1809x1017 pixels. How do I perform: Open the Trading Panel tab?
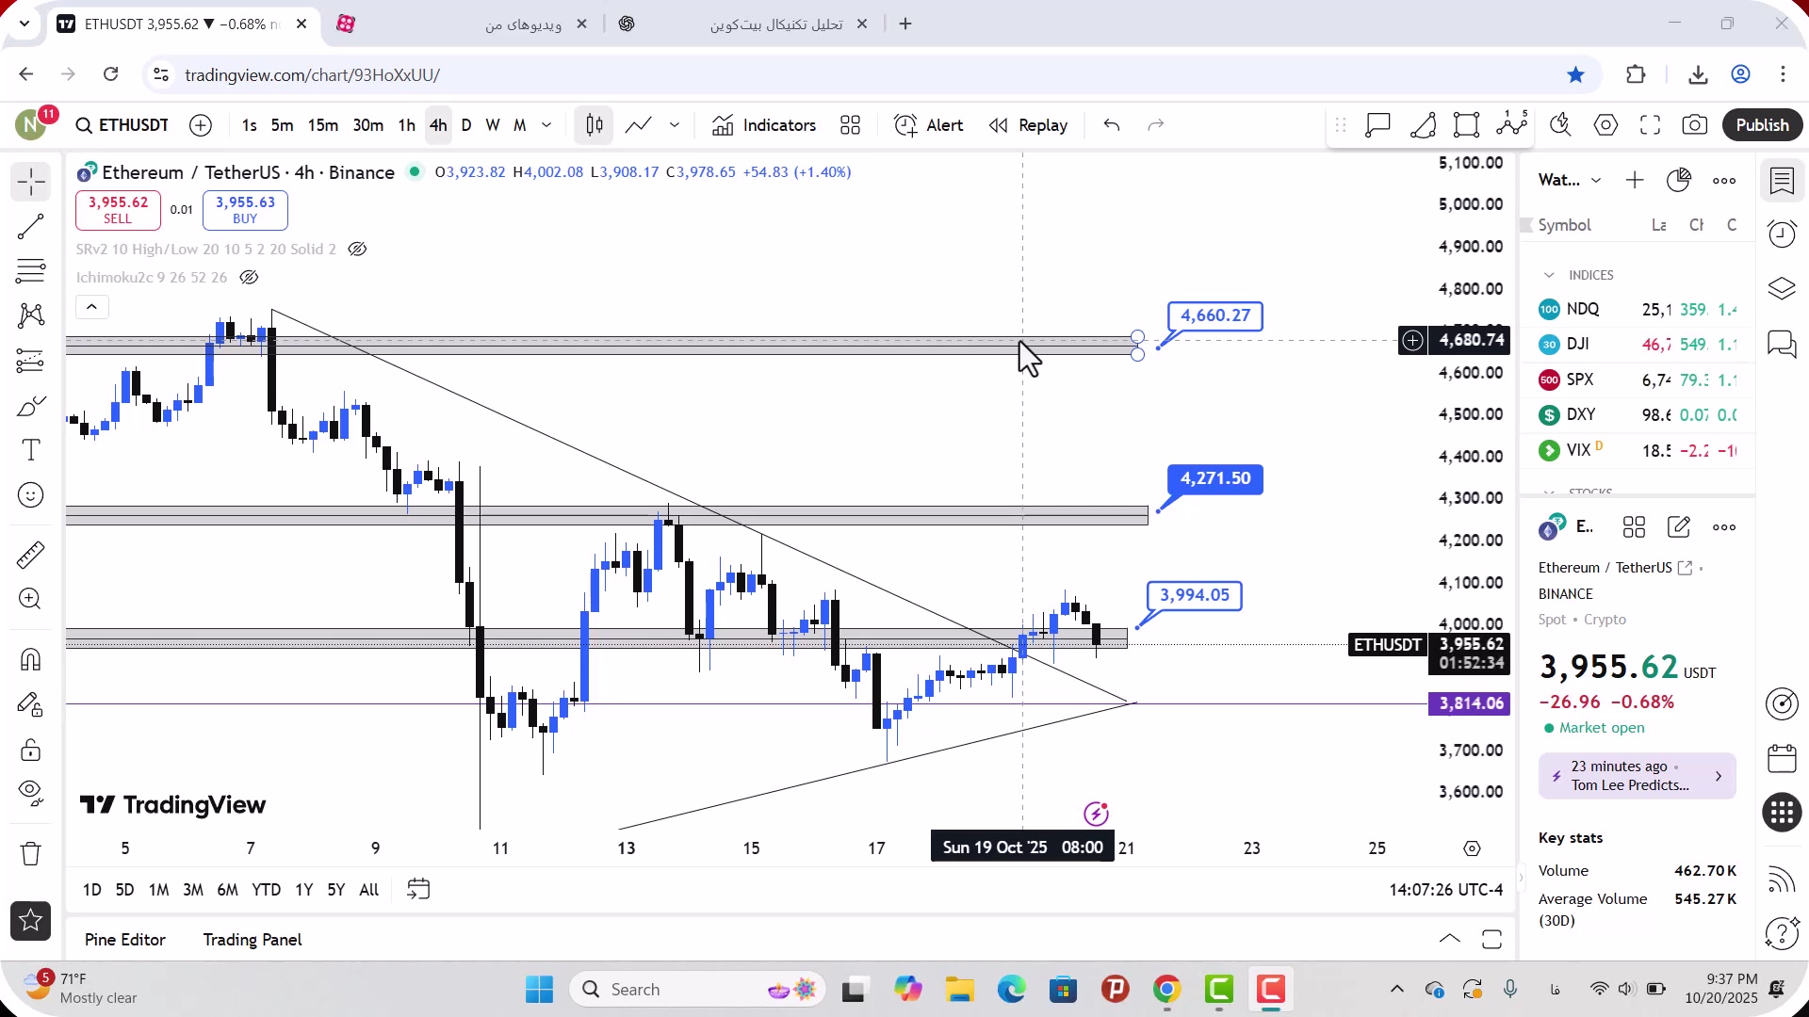click(253, 940)
